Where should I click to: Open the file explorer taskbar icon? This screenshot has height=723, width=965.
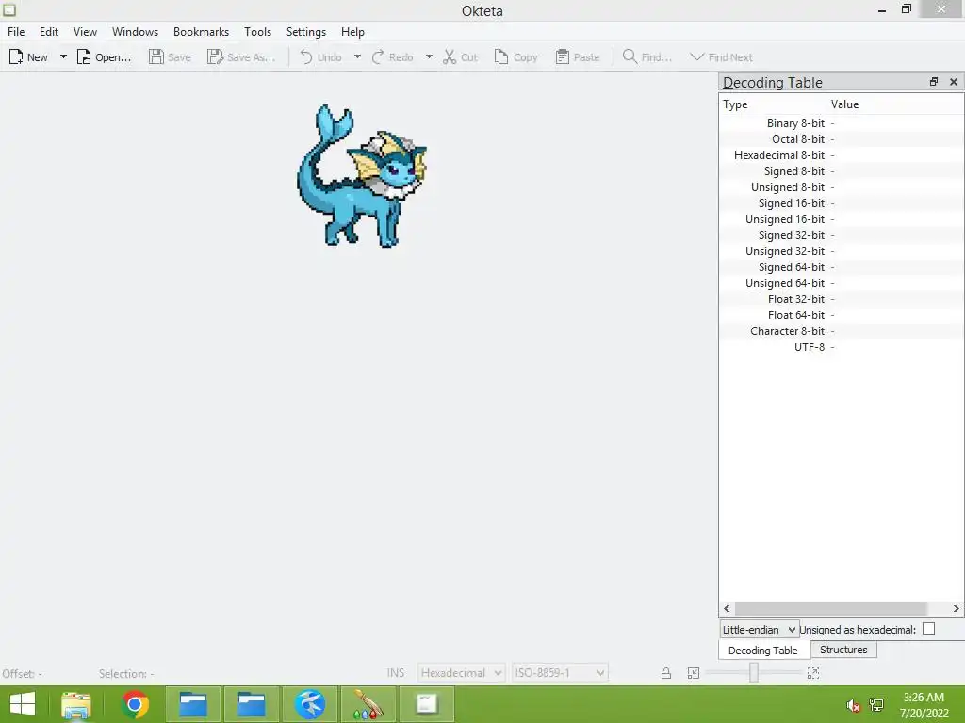(x=76, y=704)
